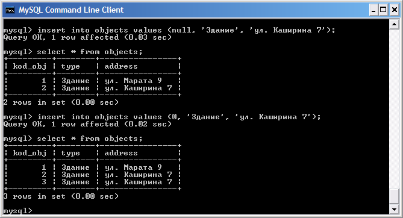Screen dimensions: 403x218
Task: Click the insert statement with value 0
Action: (179, 117)
